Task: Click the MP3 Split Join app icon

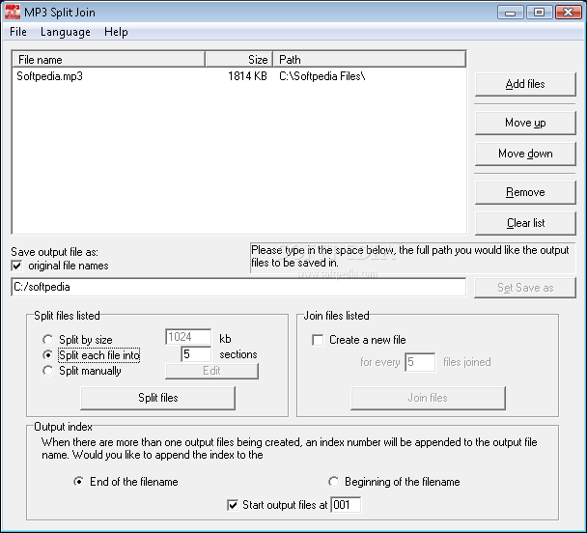Action: (12, 12)
